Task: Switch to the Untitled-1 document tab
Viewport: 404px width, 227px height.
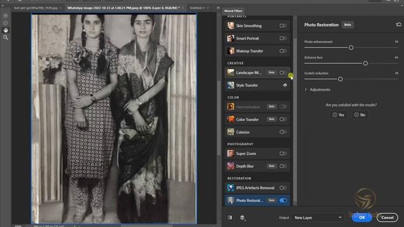Action: click(x=197, y=8)
